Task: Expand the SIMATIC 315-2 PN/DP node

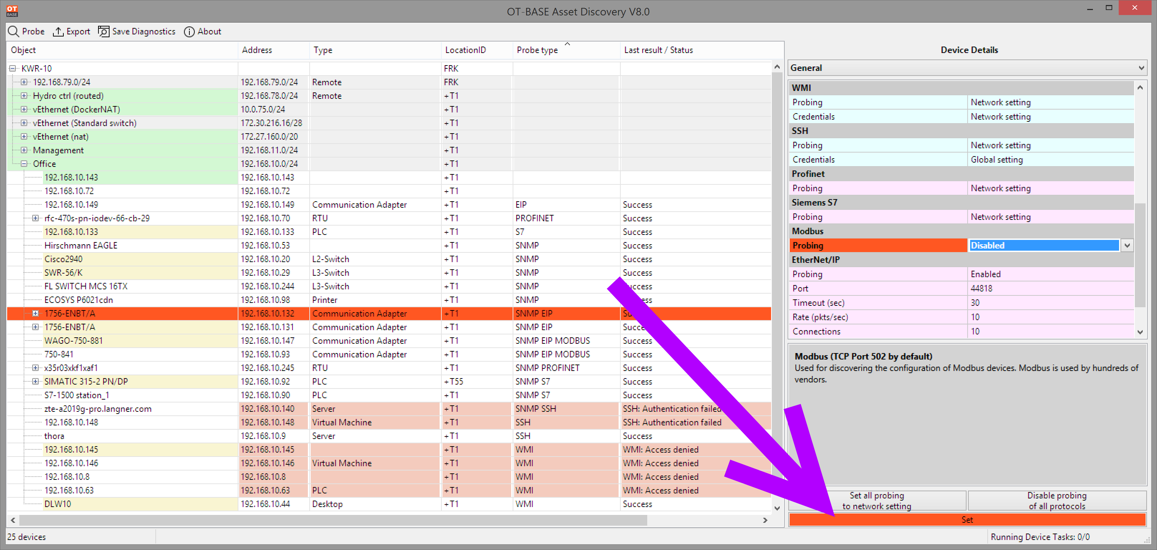Action: coord(35,381)
